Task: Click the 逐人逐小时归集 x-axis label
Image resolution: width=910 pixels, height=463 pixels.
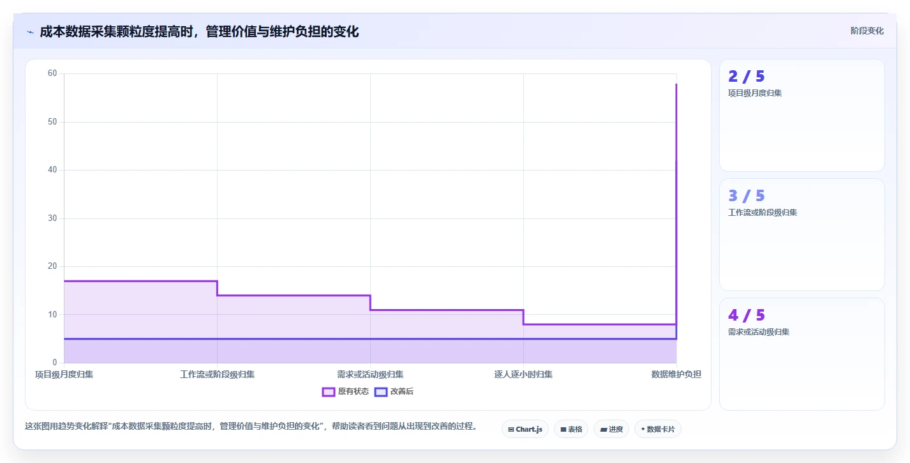Action: [523, 374]
